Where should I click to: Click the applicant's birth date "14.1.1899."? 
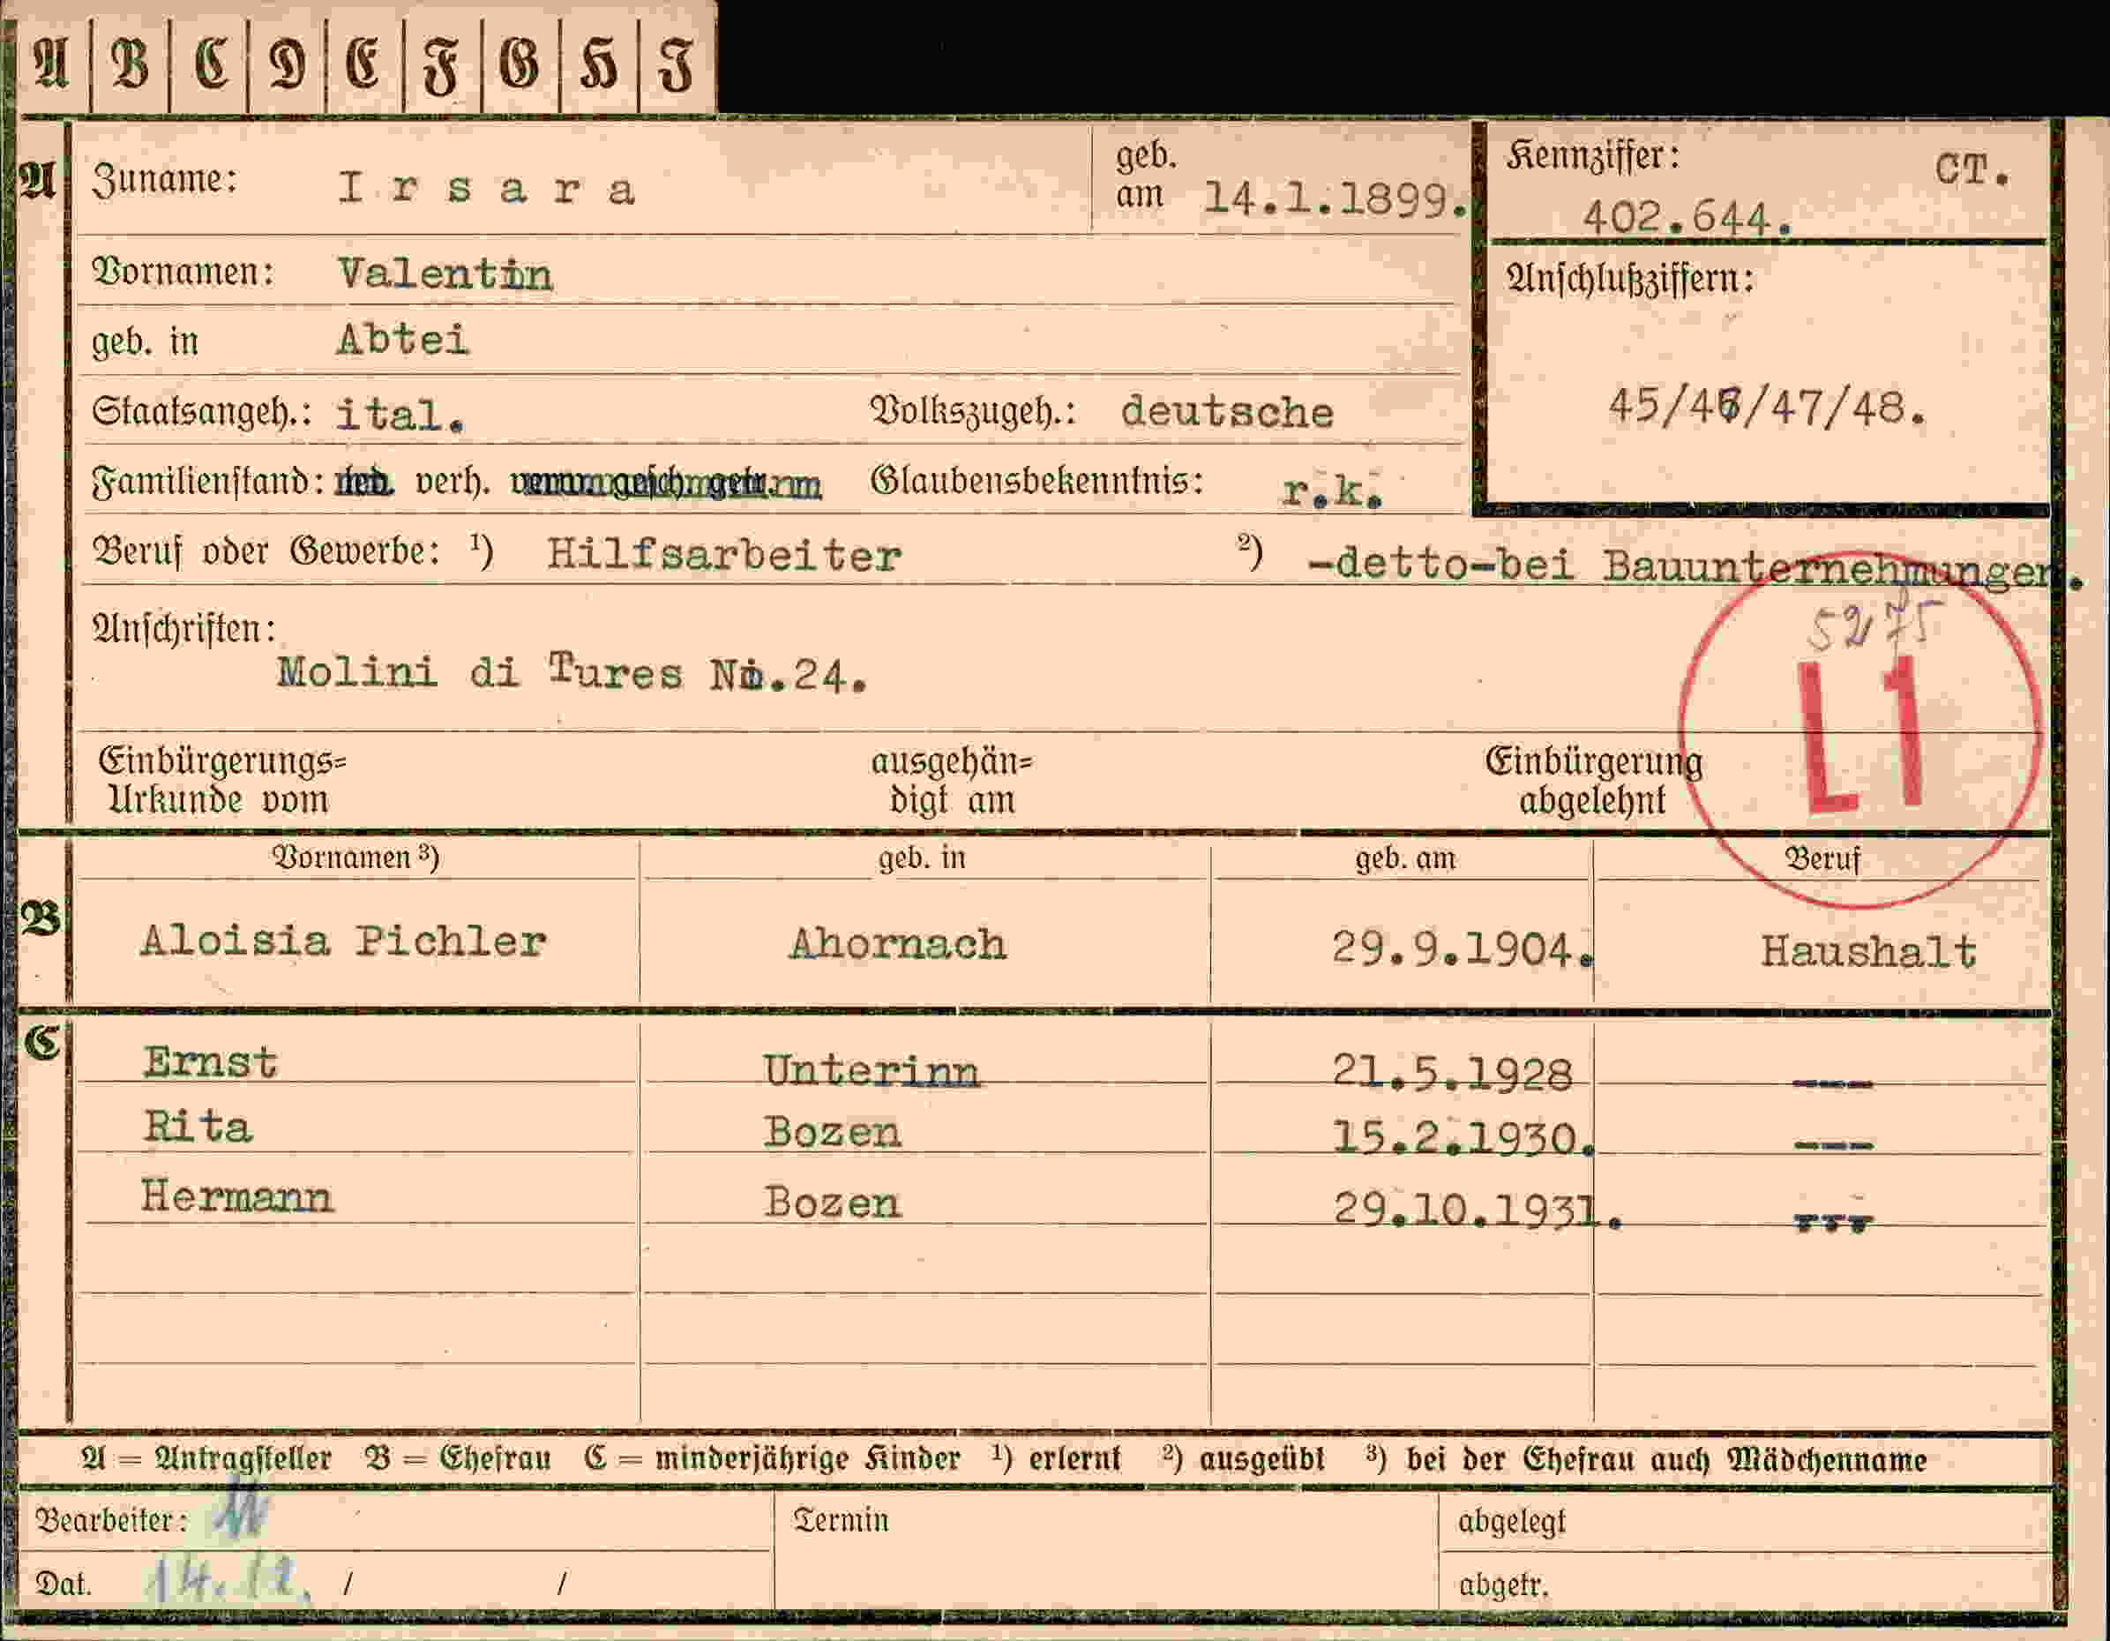click(1336, 199)
